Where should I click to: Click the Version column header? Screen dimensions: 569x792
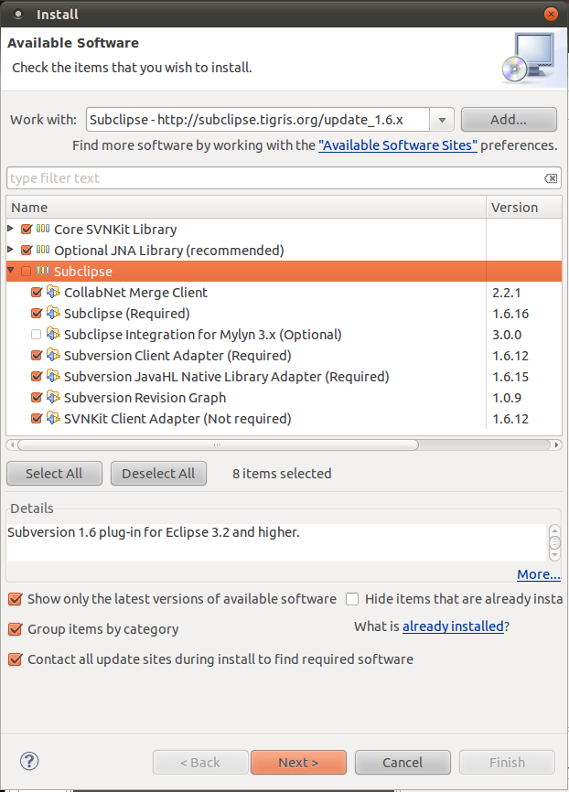tap(524, 208)
